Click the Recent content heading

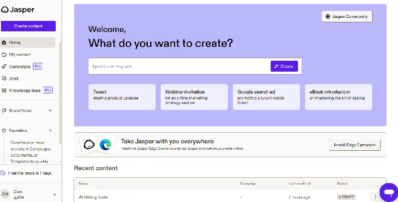coord(96,168)
